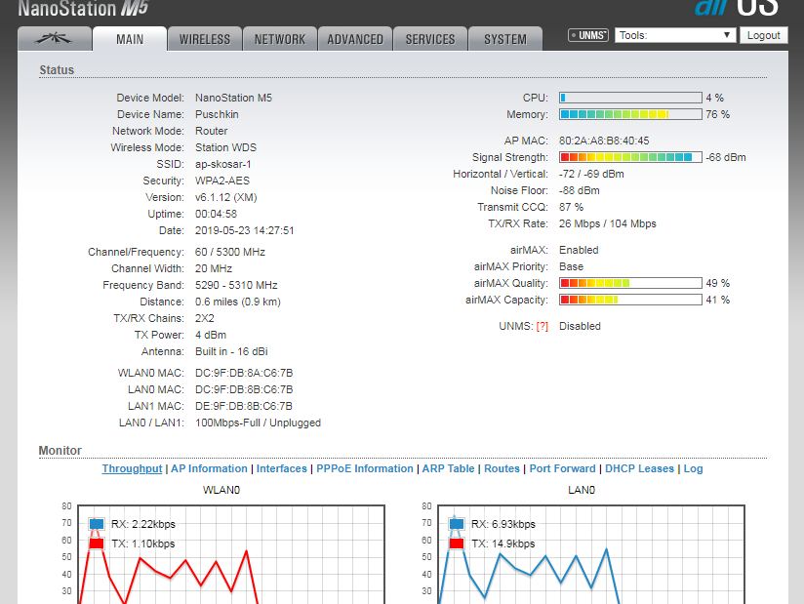This screenshot has width=804, height=604.
Task: Click the LAN0 MAC value DC:9F:DB:8B:C6:7B
Action: click(244, 389)
